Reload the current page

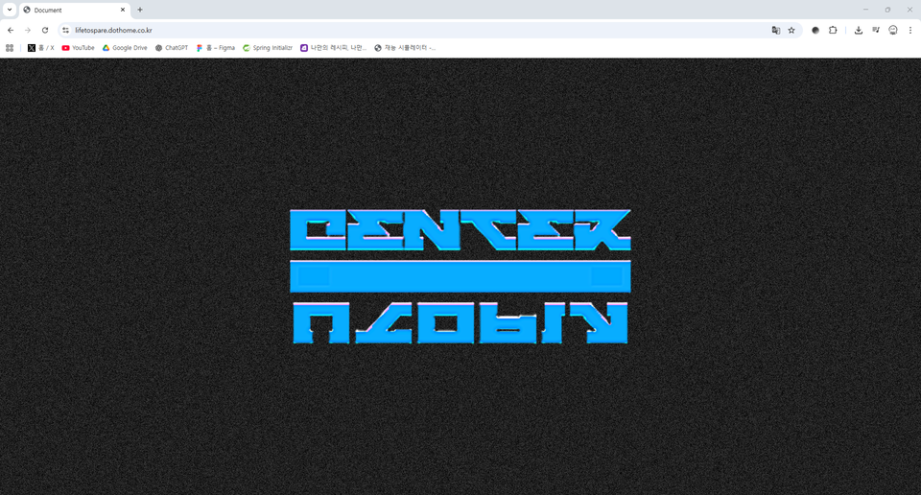[x=44, y=30]
